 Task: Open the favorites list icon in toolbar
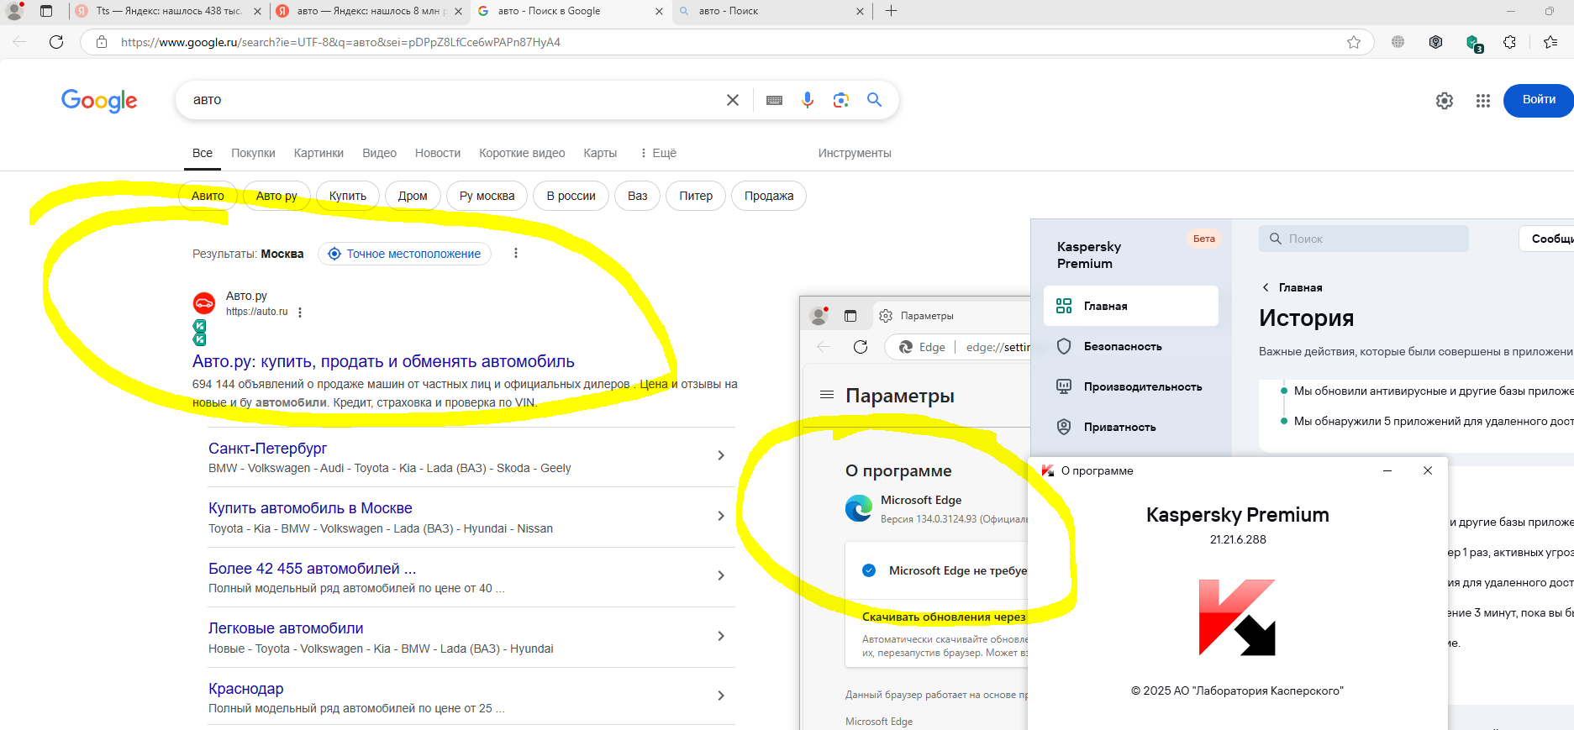pyautogui.click(x=1550, y=42)
